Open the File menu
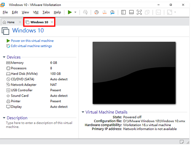This screenshot has height=145, width=191. click(x=5, y=12)
